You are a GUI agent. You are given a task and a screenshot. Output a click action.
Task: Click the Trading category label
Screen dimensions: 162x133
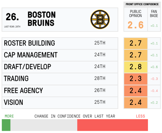coord(16,79)
